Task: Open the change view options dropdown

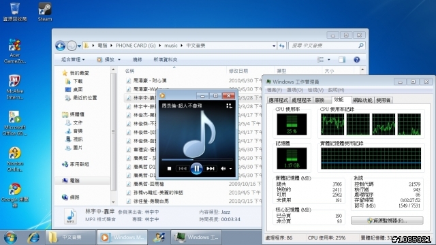Action: point(328,60)
